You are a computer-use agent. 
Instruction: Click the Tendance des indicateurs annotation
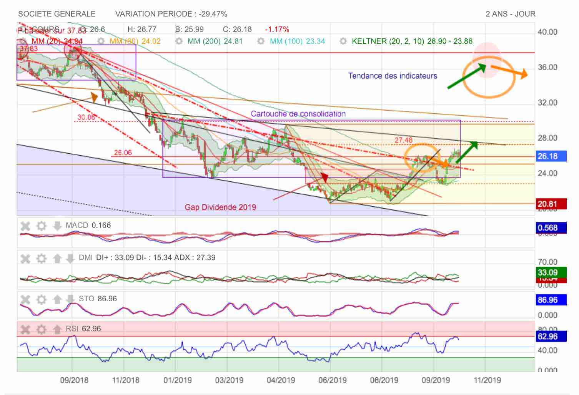(393, 76)
